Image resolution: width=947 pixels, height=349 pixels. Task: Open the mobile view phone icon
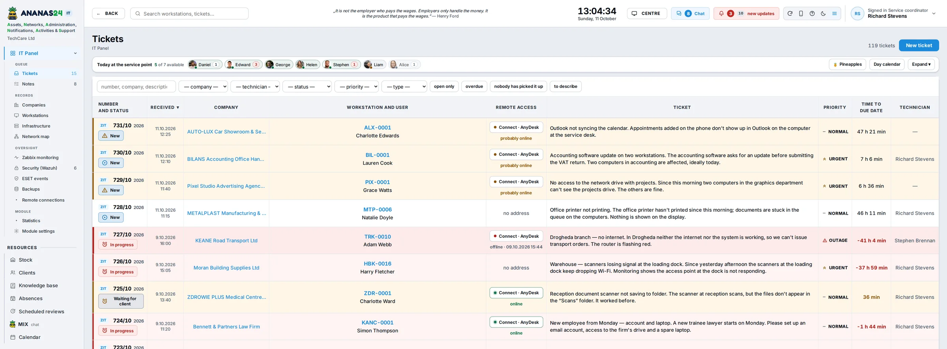801,13
